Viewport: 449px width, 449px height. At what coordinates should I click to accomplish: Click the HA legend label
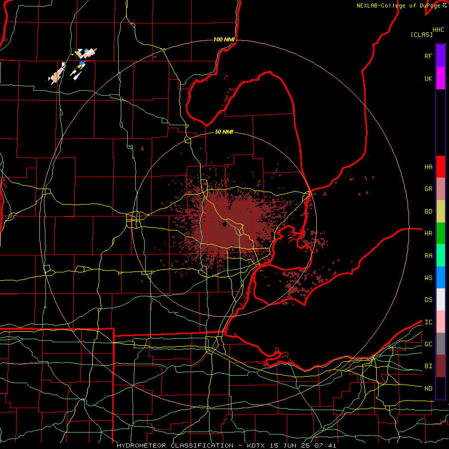click(x=428, y=167)
